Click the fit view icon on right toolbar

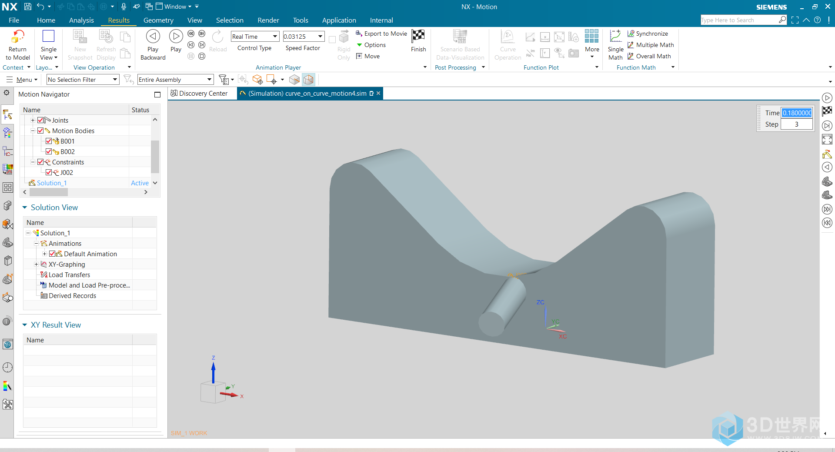827,140
